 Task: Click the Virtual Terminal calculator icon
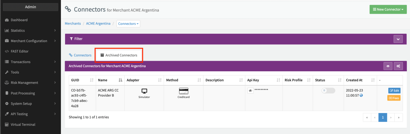(x=7, y=124)
